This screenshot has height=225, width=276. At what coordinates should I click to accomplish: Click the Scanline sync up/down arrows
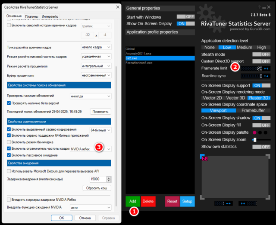pos(266,76)
